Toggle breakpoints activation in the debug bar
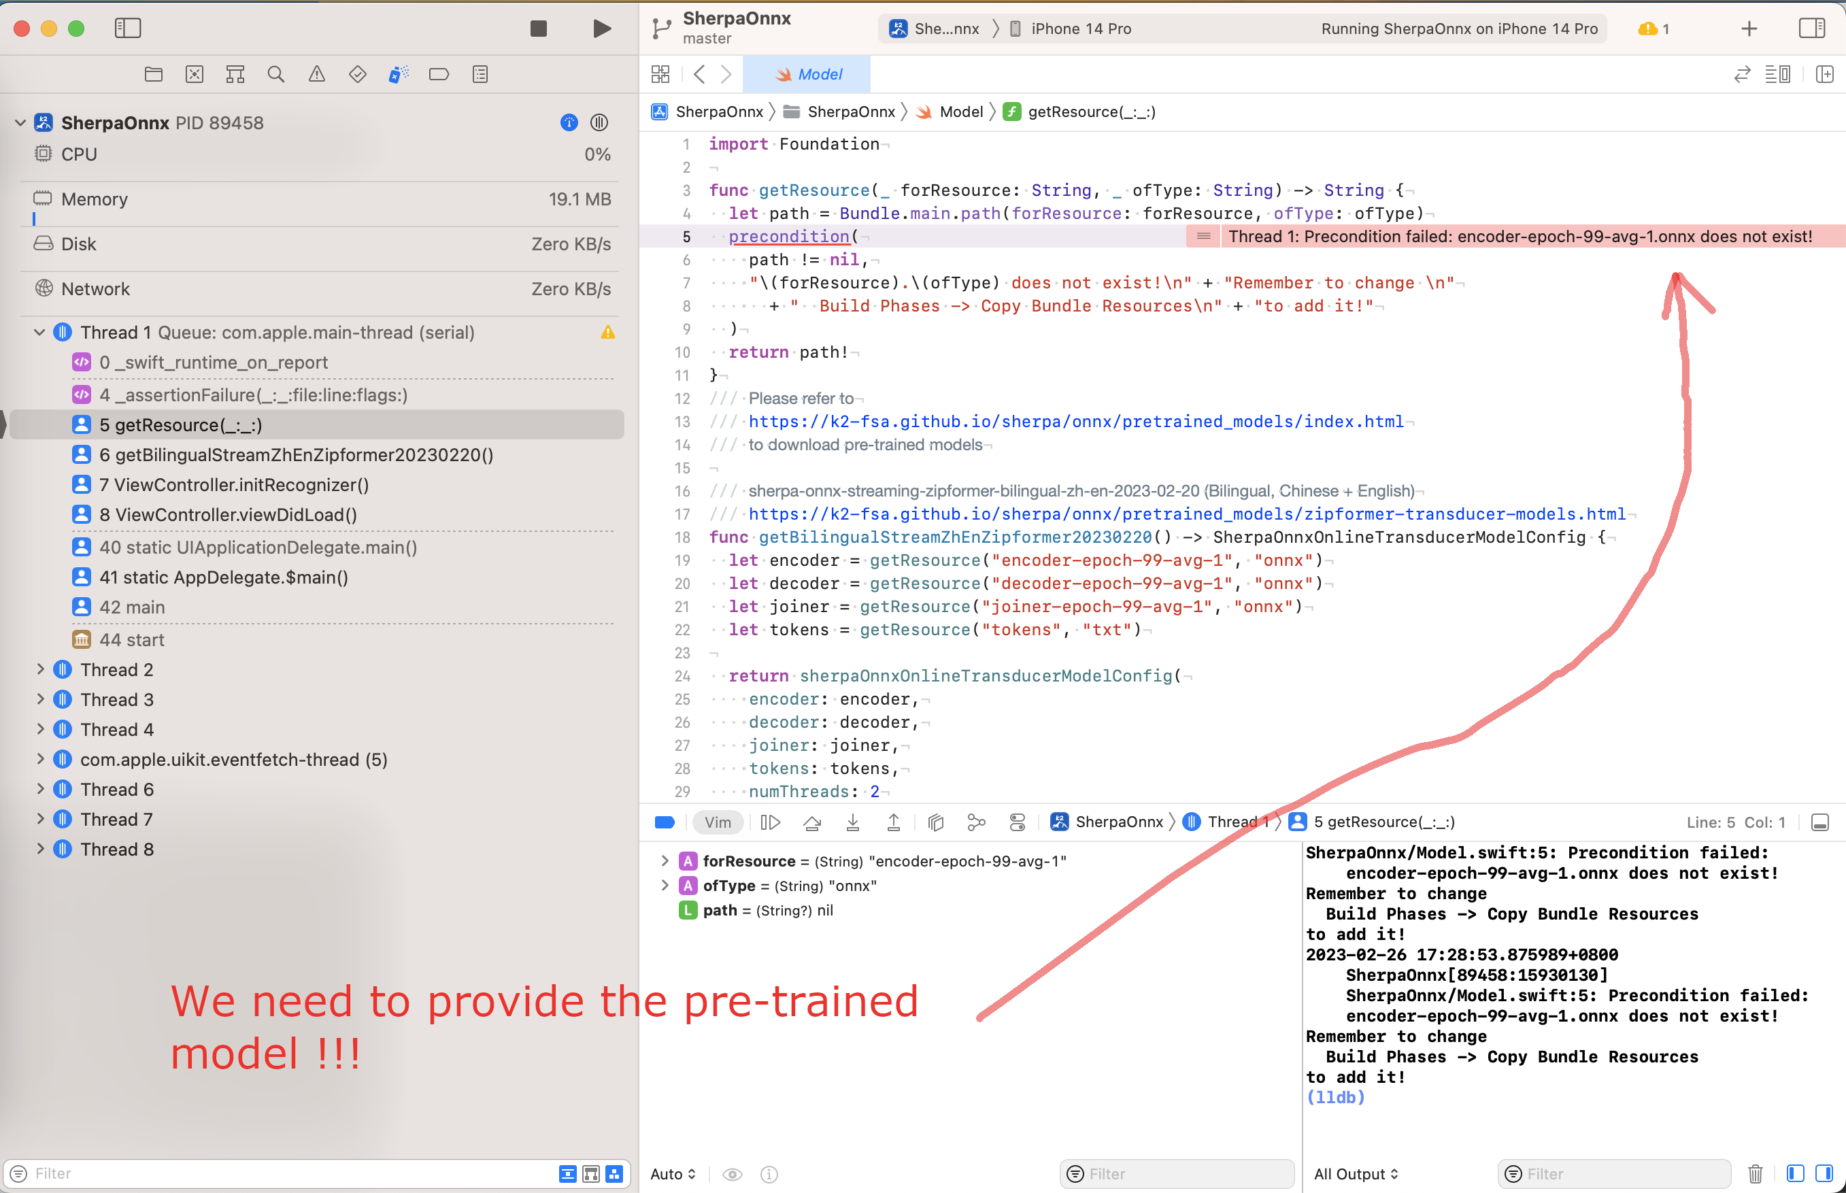Screen dimensions: 1846x1193 coord(665,822)
